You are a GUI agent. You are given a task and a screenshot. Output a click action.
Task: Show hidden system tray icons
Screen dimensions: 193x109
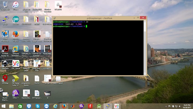coord(166,106)
